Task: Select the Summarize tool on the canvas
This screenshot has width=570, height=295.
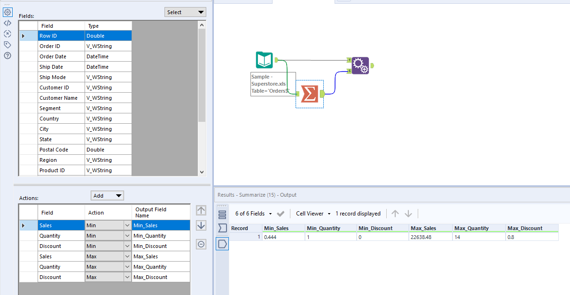Action: tap(309, 94)
